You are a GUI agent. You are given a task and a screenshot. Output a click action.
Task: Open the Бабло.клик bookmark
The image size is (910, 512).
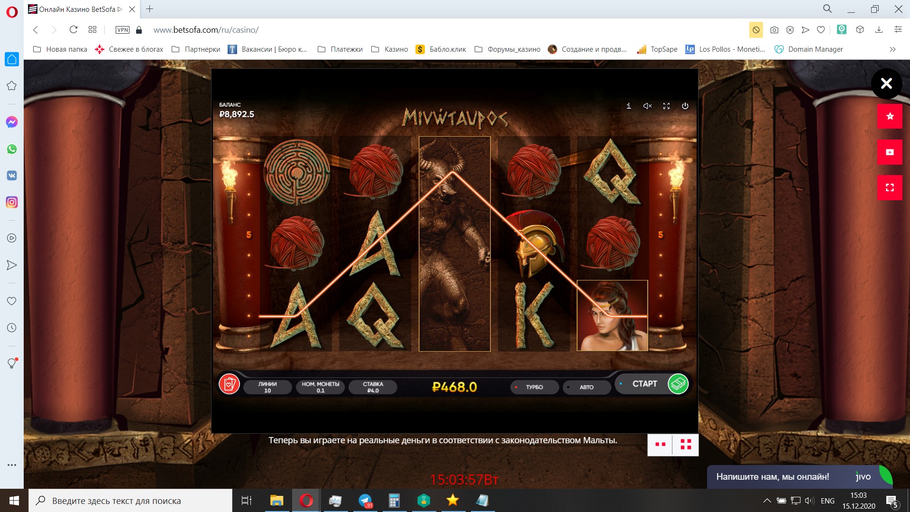pyautogui.click(x=441, y=49)
